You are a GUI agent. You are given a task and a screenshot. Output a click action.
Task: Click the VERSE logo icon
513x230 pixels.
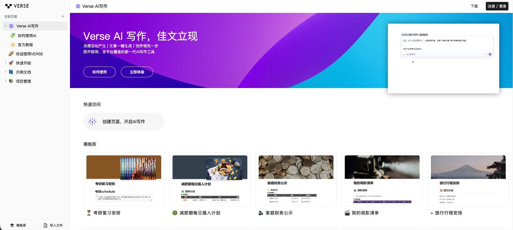coord(8,6)
